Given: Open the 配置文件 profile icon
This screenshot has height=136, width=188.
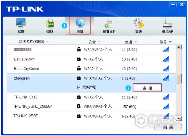Looking at the screenshot, I should click(108, 23).
